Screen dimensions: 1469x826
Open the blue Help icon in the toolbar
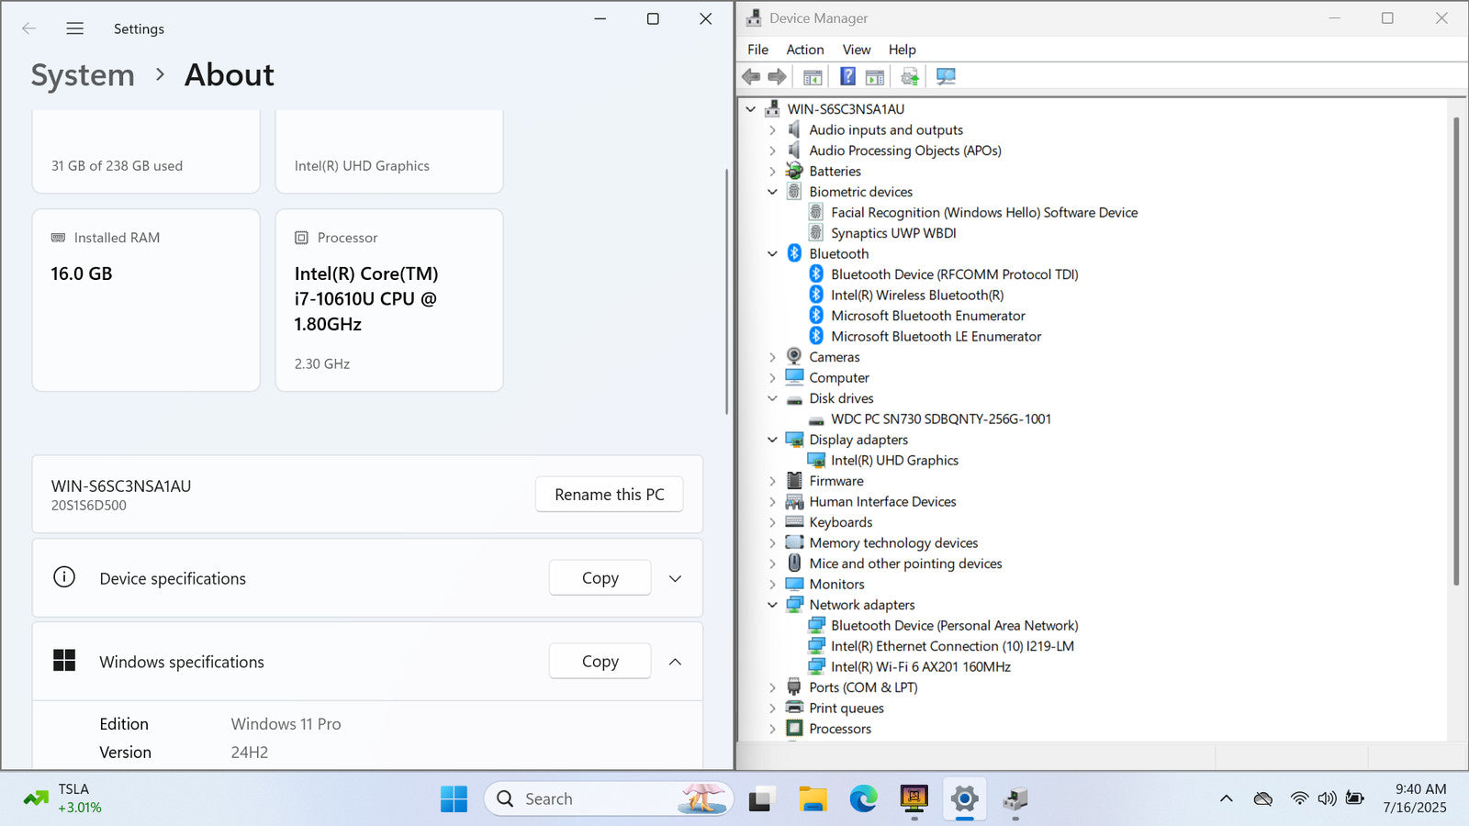847,77
